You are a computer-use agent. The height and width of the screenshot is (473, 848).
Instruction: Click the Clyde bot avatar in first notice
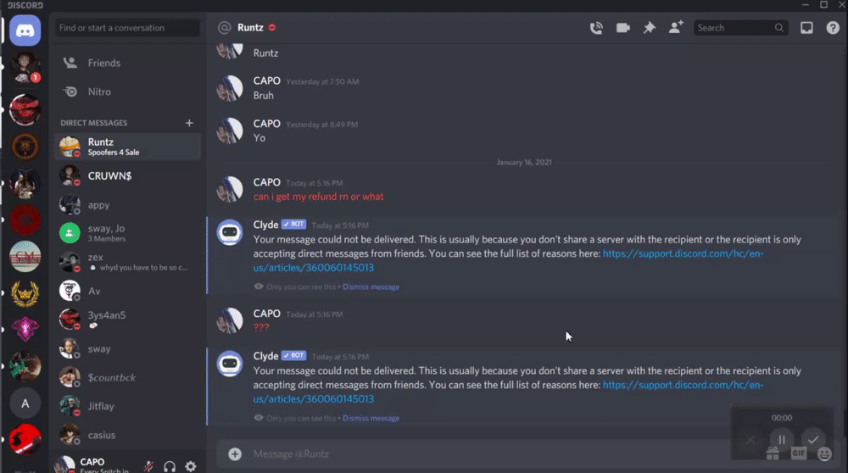pyautogui.click(x=229, y=232)
